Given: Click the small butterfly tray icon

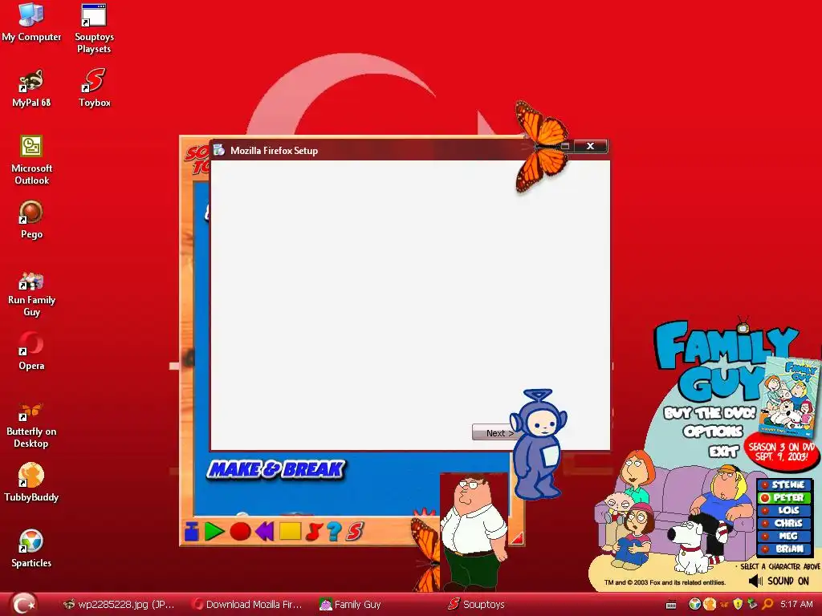Looking at the screenshot, I should 724,605.
